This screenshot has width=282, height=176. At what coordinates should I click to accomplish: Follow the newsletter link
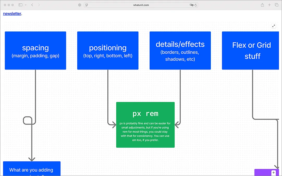click(12, 14)
